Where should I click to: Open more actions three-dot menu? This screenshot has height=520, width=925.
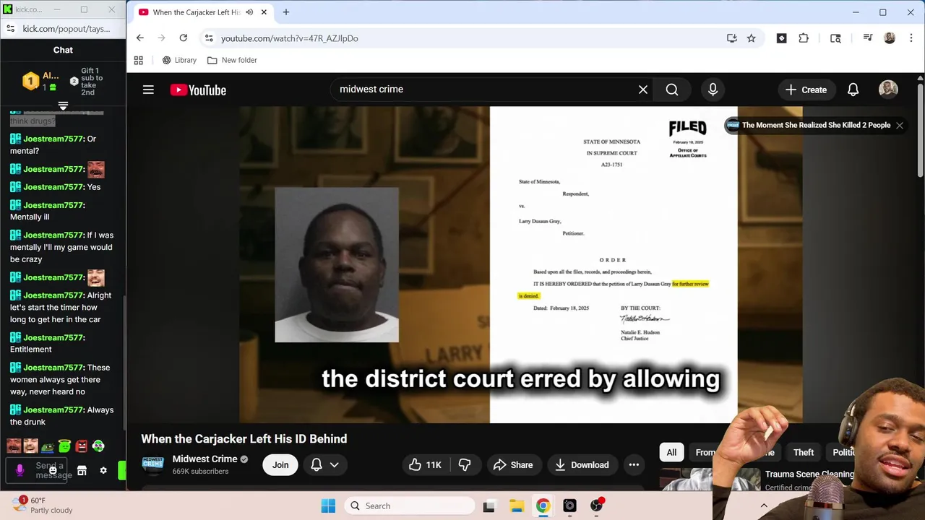click(634, 465)
